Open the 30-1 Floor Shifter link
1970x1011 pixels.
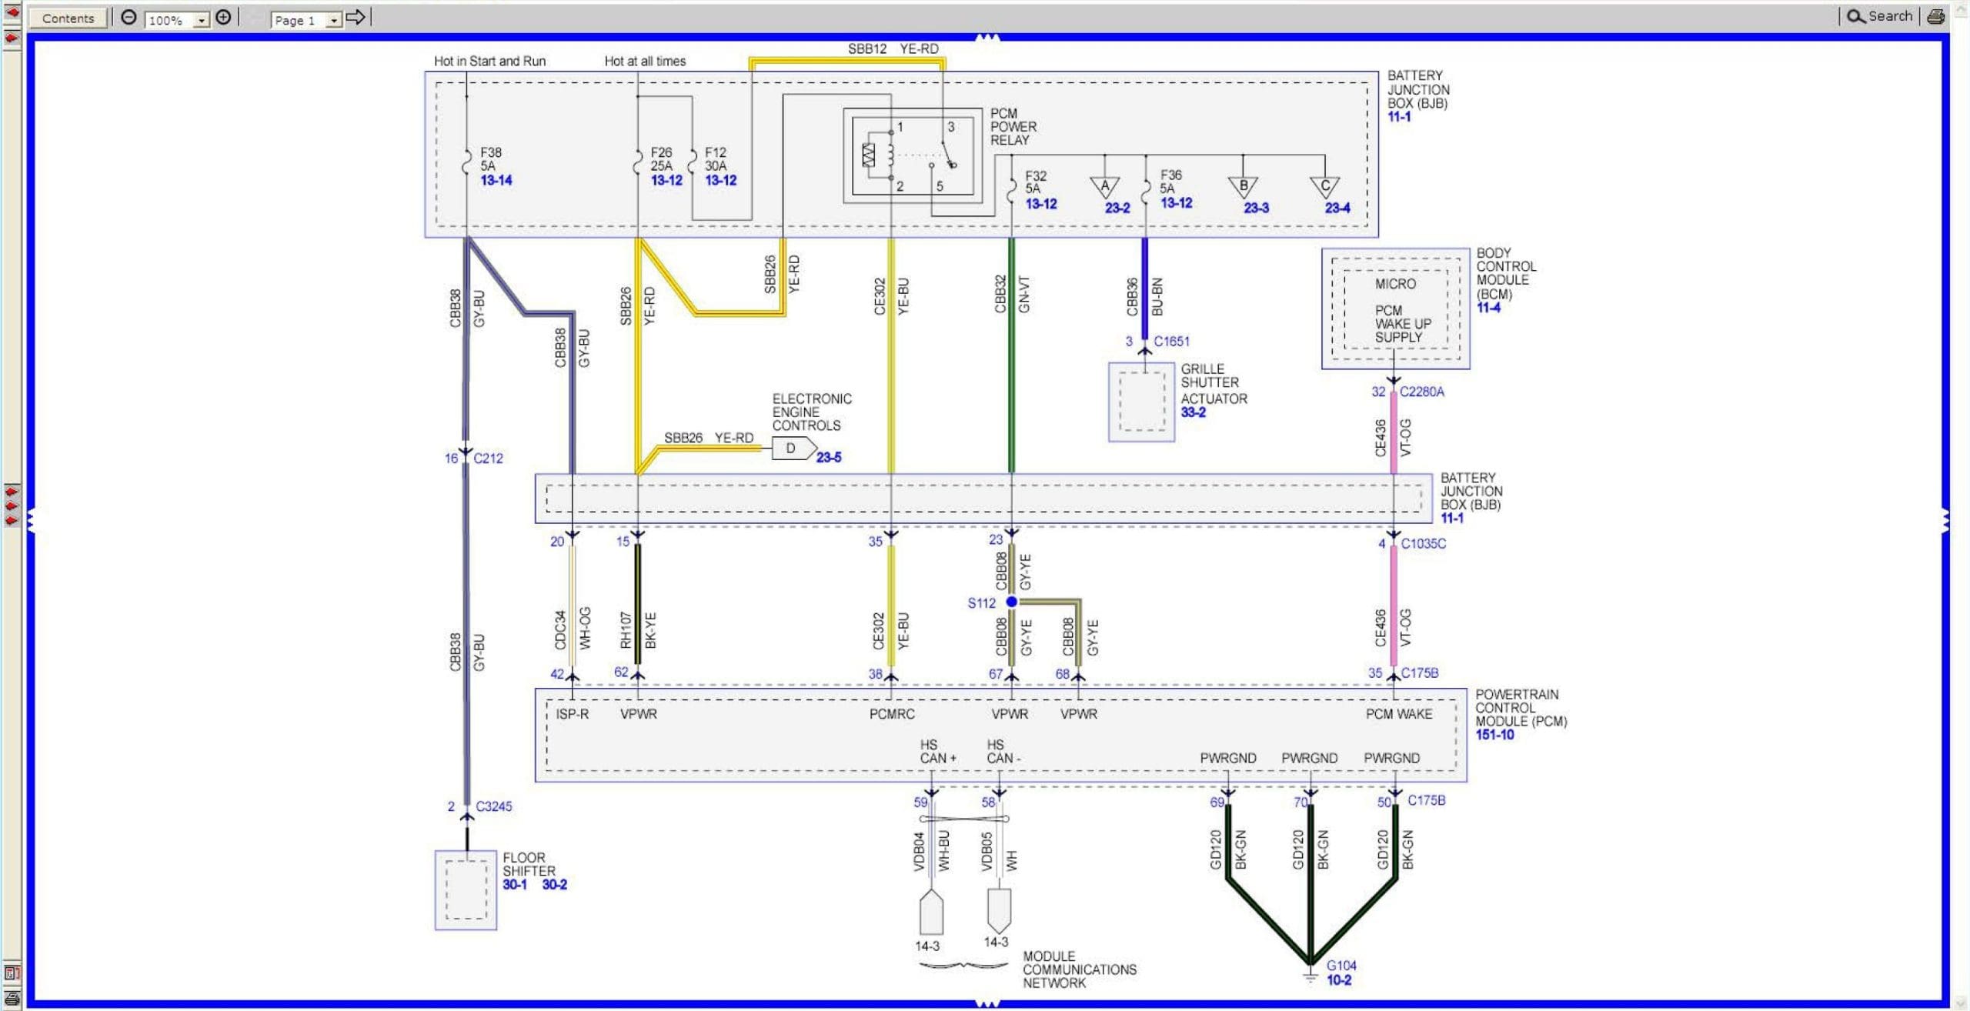[x=515, y=885]
